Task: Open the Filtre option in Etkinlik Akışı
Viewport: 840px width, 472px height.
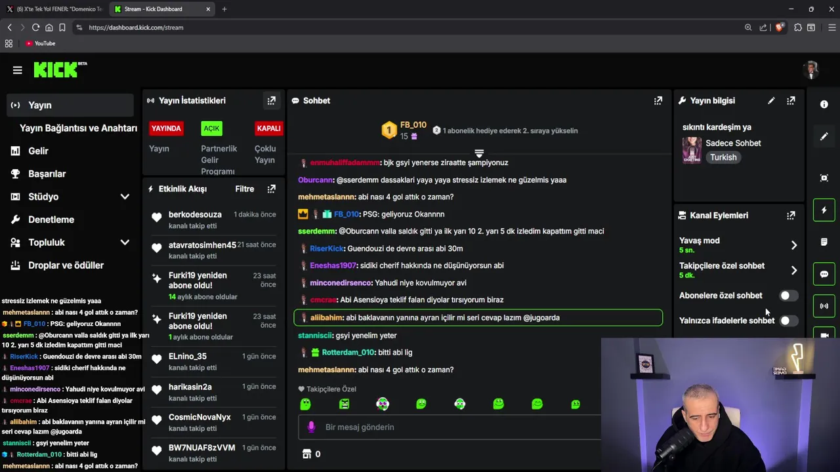Action: pos(245,189)
